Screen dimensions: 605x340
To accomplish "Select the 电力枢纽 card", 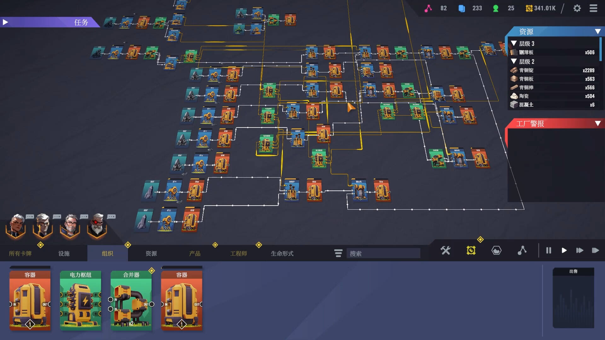I will click(x=80, y=301).
